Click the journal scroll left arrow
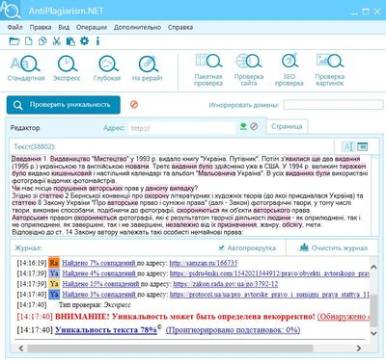Image resolution: width=386 pixels, height=362 pixels. point(21,348)
